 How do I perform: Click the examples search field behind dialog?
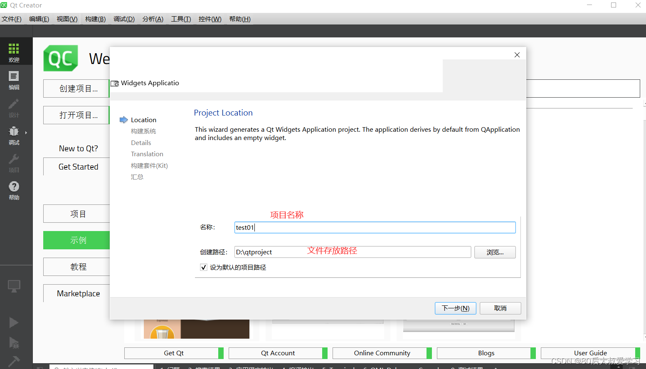pyautogui.click(x=583, y=89)
